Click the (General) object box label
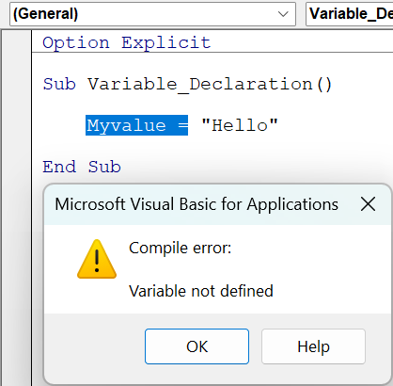Image resolution: width=393 pixels, height=386 pixels. point(45,14)
